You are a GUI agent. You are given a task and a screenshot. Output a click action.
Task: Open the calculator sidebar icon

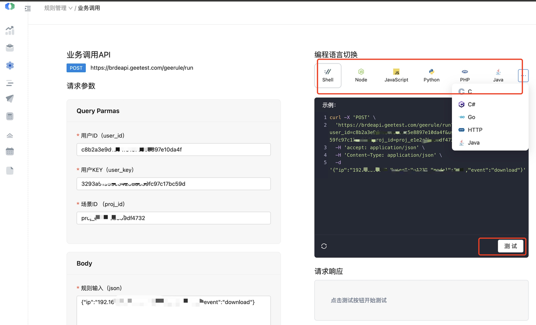coord(10,117)
